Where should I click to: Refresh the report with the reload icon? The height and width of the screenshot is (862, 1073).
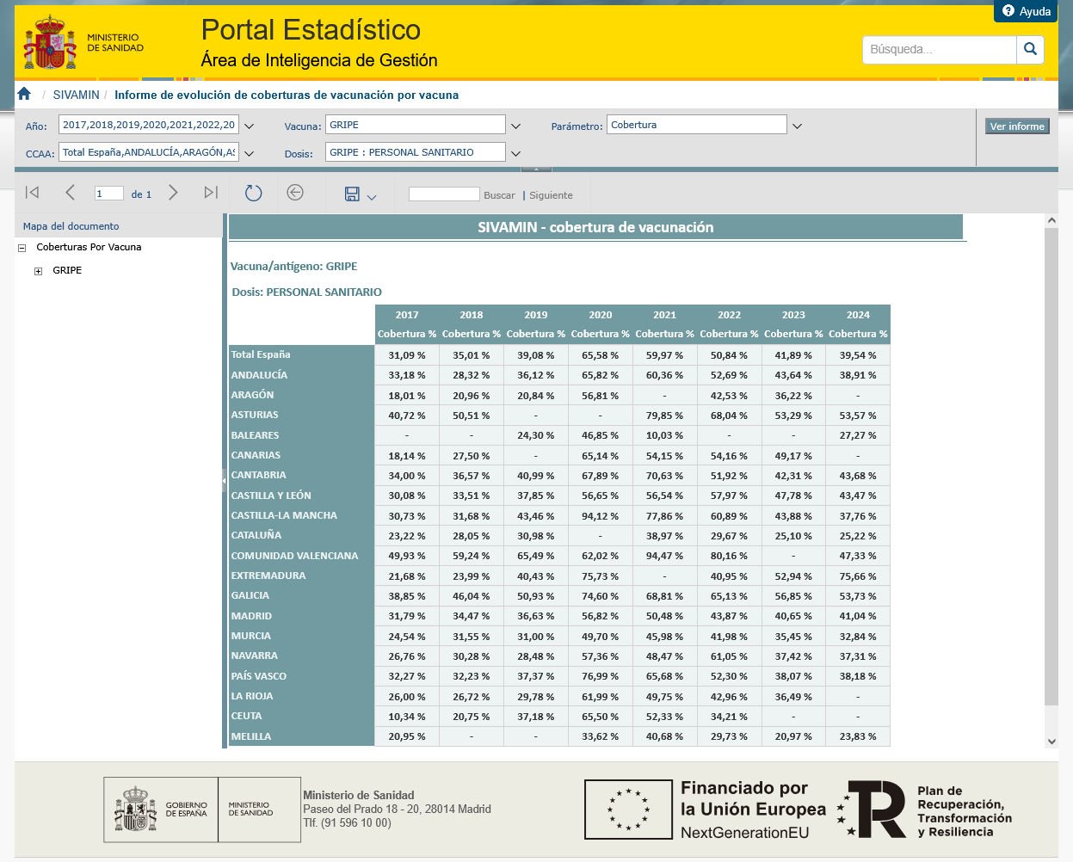pos(253,193)
